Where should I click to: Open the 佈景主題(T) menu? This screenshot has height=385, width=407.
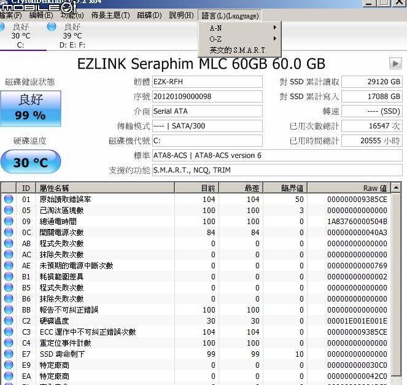(x=110, y=15)
